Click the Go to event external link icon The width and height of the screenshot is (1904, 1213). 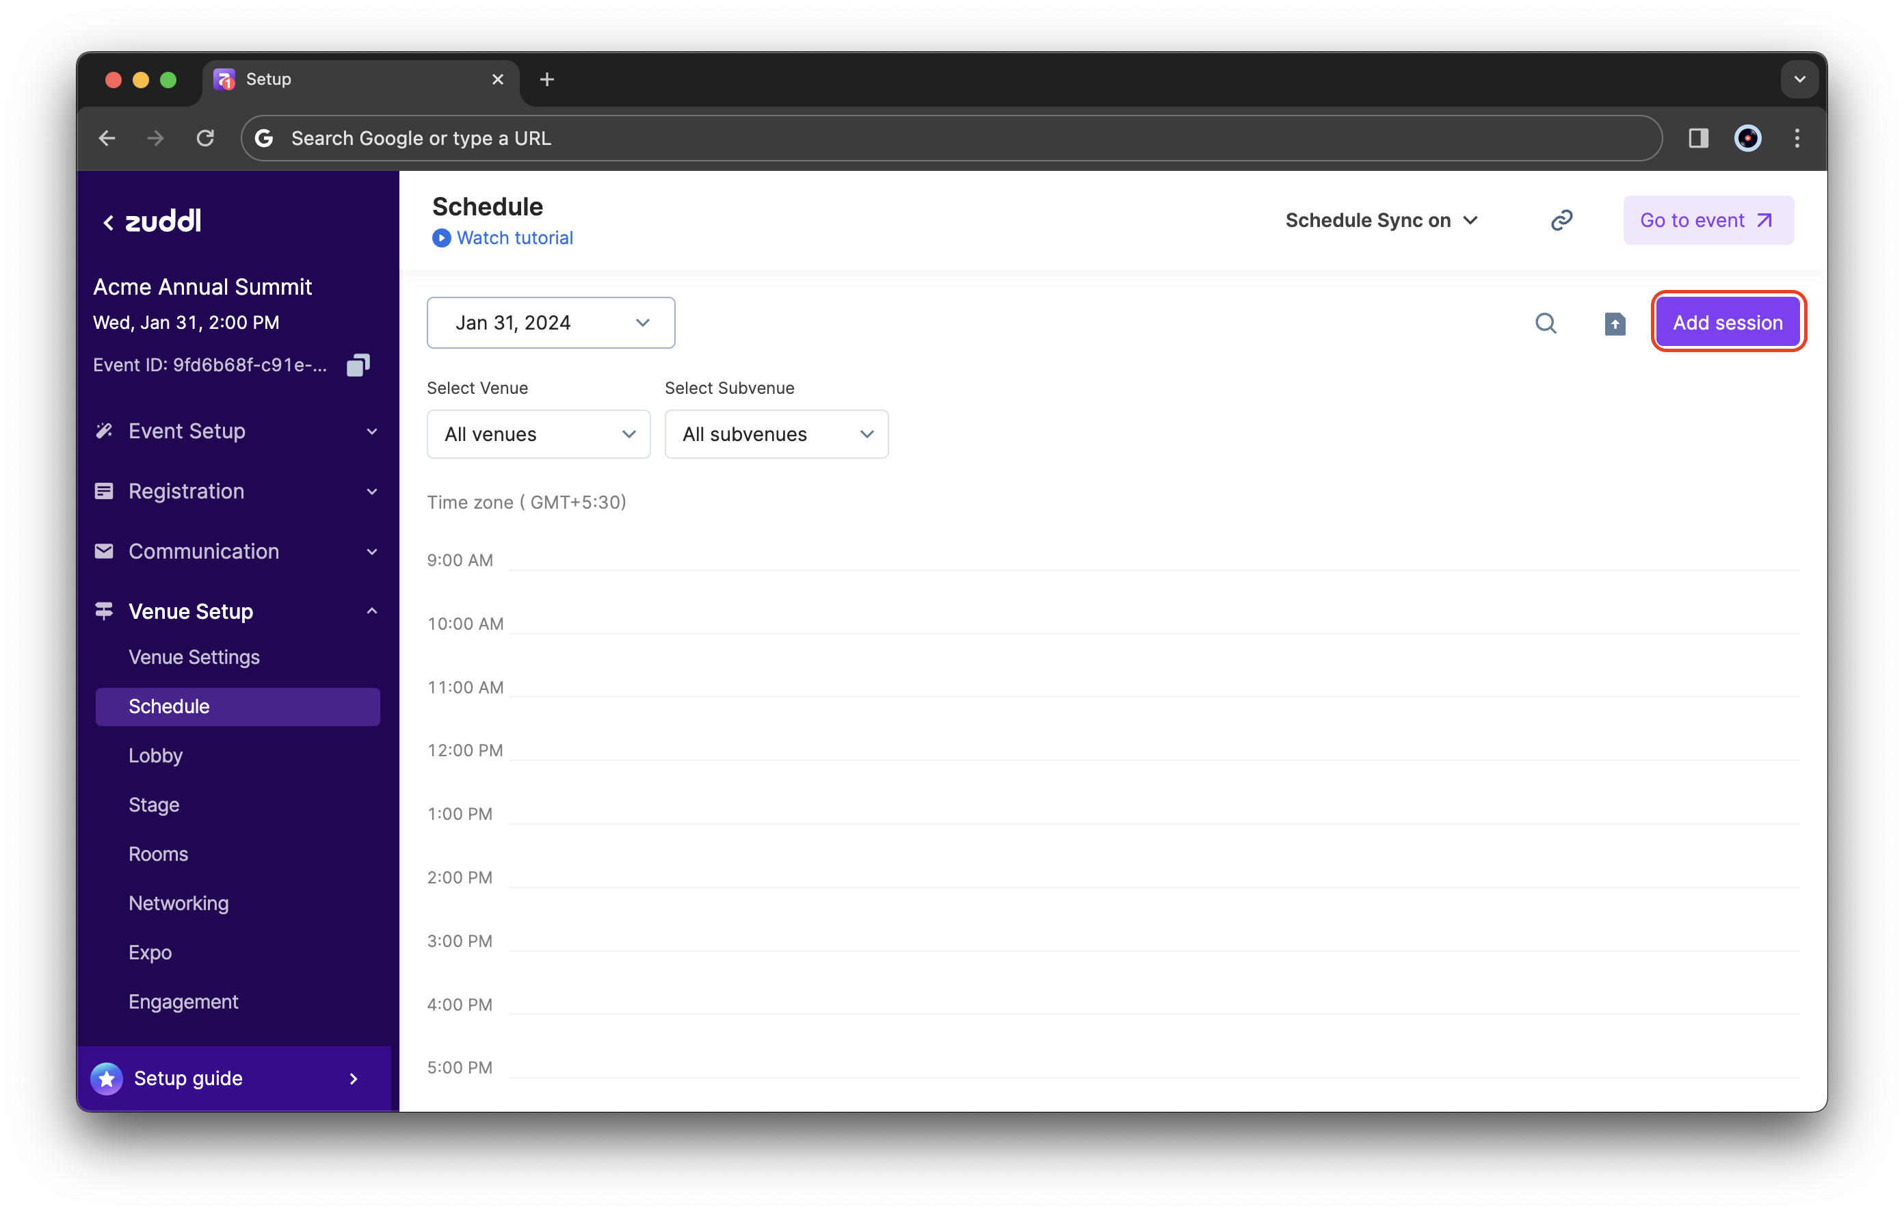tap(1764, 219)
